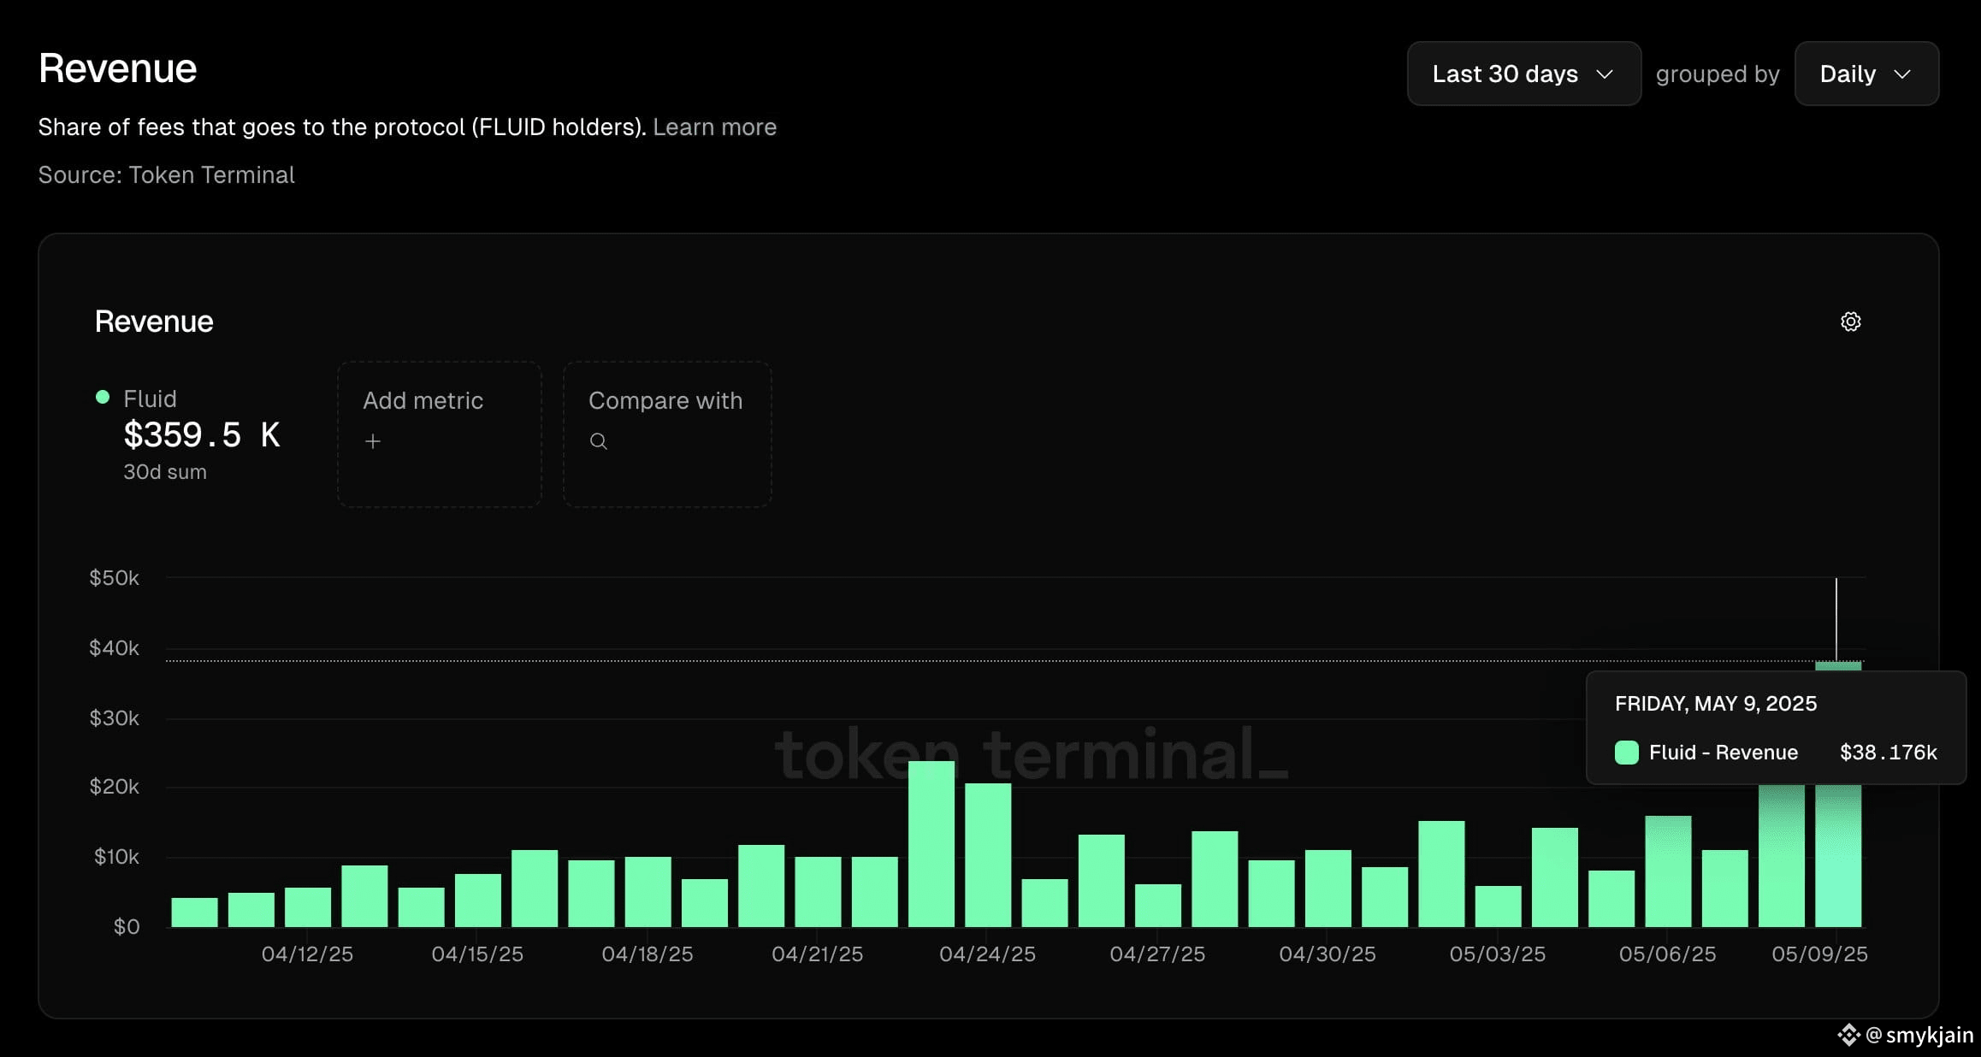The image size is (1981, 1057).
Task: Click the green Fluid legend dot
Action: click(103, 397)
